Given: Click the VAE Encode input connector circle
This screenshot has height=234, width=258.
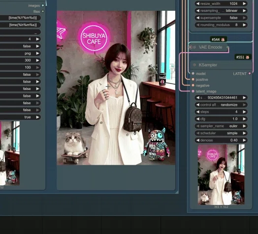Looking at the screenshot, I should tap(190, 47).
